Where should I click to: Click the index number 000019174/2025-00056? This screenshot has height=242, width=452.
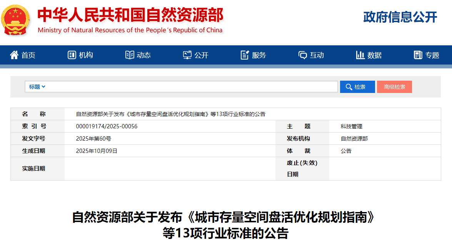tap(107, 126)
